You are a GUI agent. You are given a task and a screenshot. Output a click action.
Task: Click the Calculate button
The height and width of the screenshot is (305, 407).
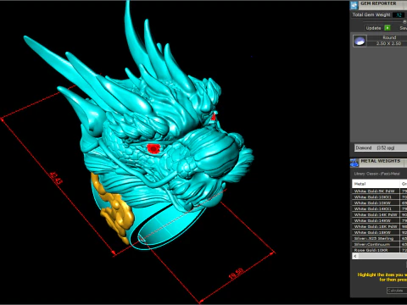tap(396, 291)
